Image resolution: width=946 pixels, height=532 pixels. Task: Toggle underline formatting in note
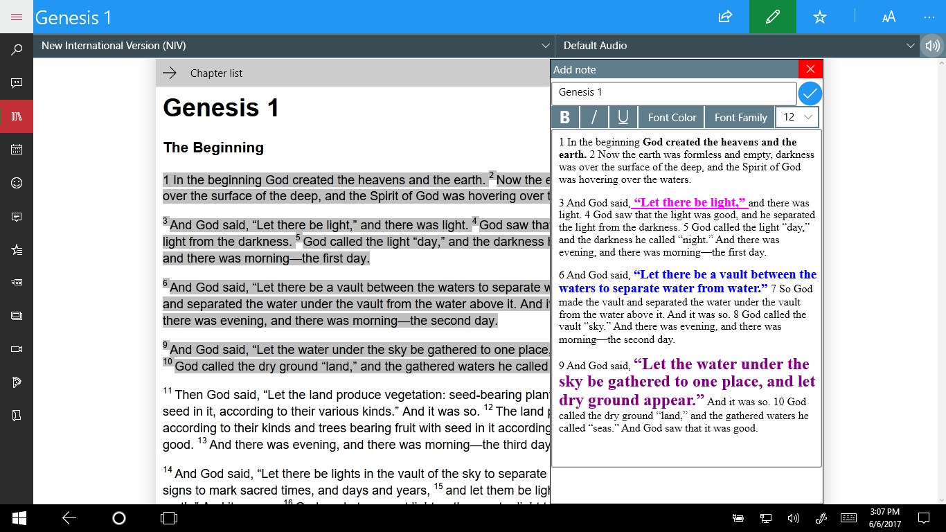(623, 117)
